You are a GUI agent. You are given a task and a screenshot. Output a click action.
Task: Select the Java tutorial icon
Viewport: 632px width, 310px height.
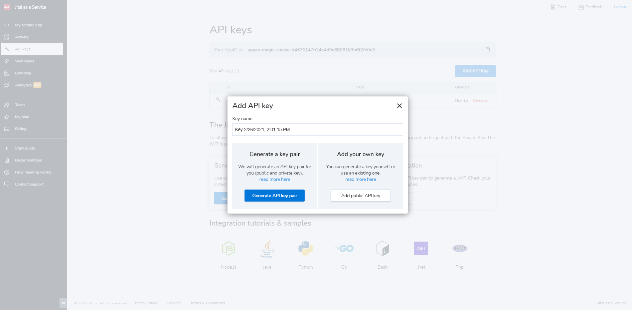coord(267,248)
